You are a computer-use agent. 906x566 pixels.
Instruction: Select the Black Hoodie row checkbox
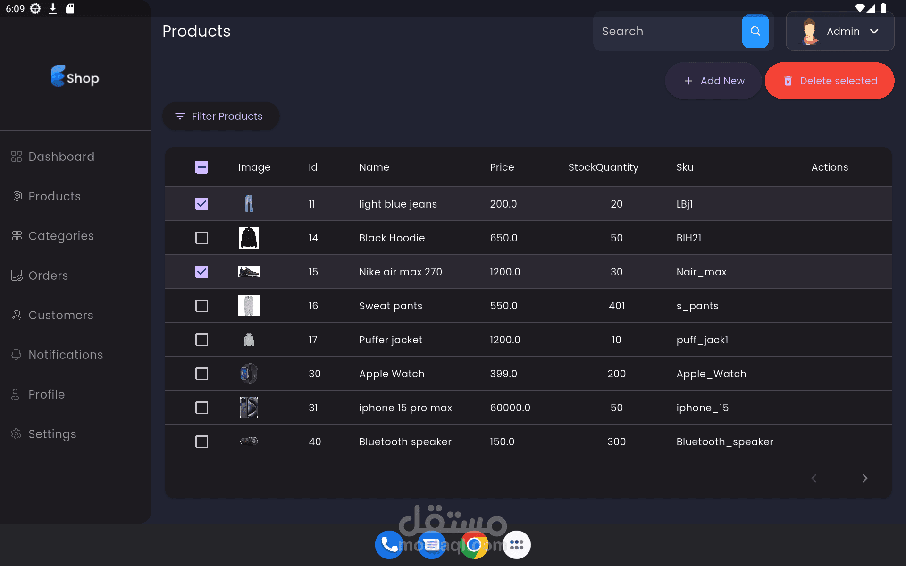[201, 238]
